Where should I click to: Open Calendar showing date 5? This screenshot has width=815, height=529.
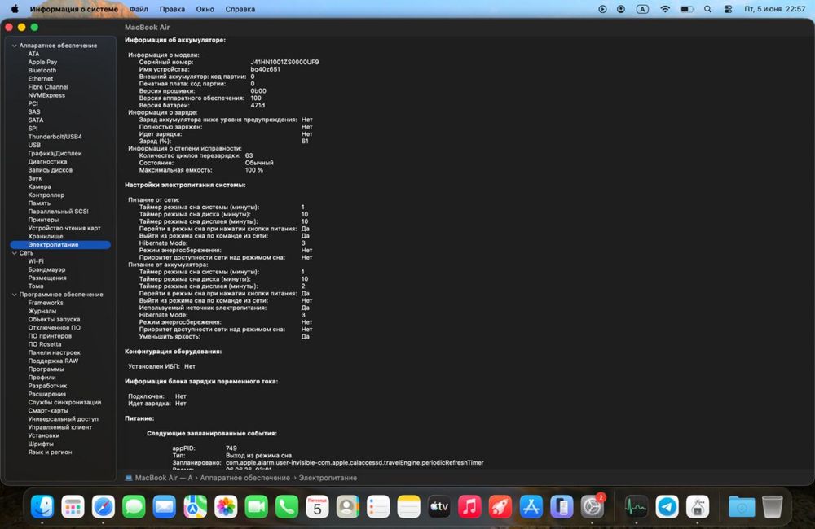click(317, 507)
